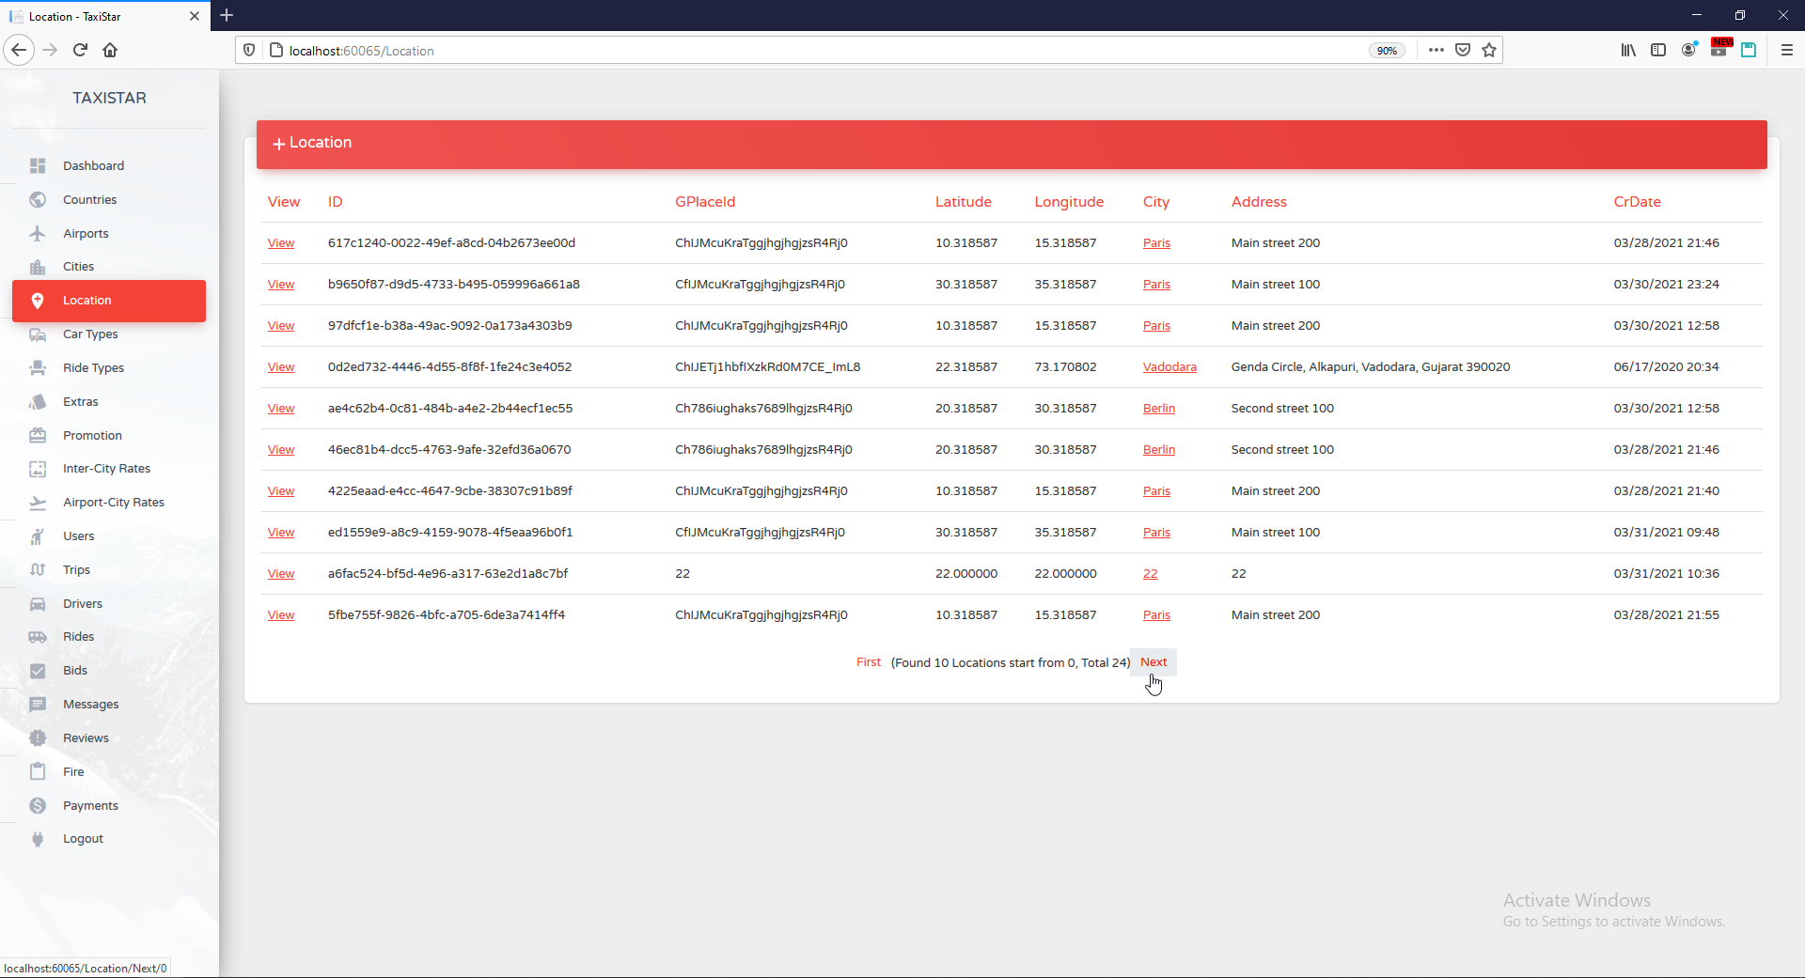Click the Messages chat icon
The image size is (1805, 978).
[x=38, y=705]
